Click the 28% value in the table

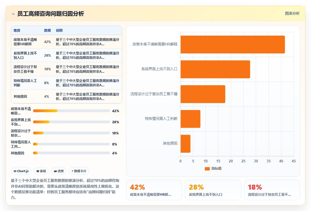click(47, 55)
